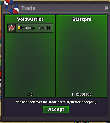Screen dimensions: 110x123
Task: Click Voidwarrior's 0 money amount
Action: coord(32,95)
